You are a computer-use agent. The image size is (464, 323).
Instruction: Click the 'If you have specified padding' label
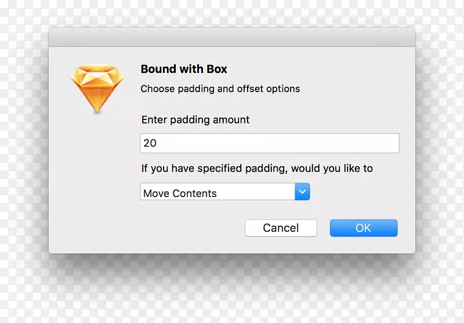(x=213, y=169)
